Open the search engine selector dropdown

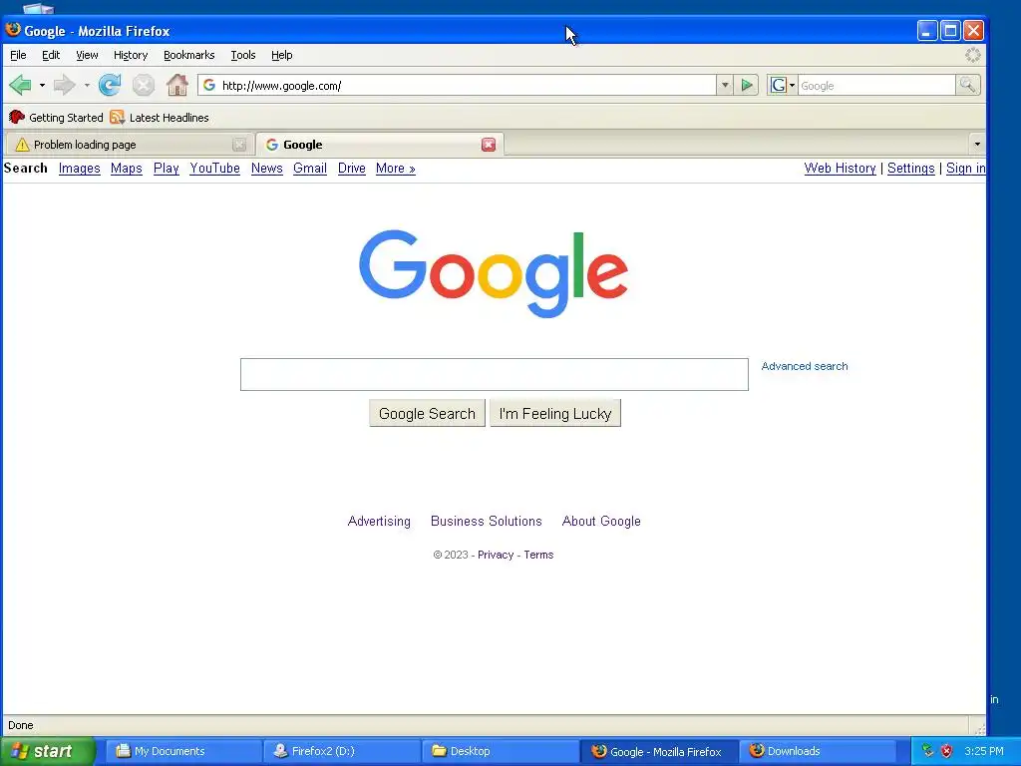[x=792, y=86]
